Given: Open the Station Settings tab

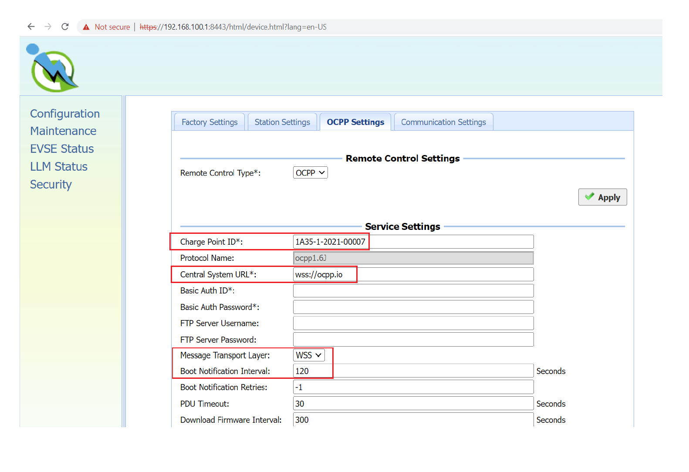Looking at the screenshot, I should (282, 122).
